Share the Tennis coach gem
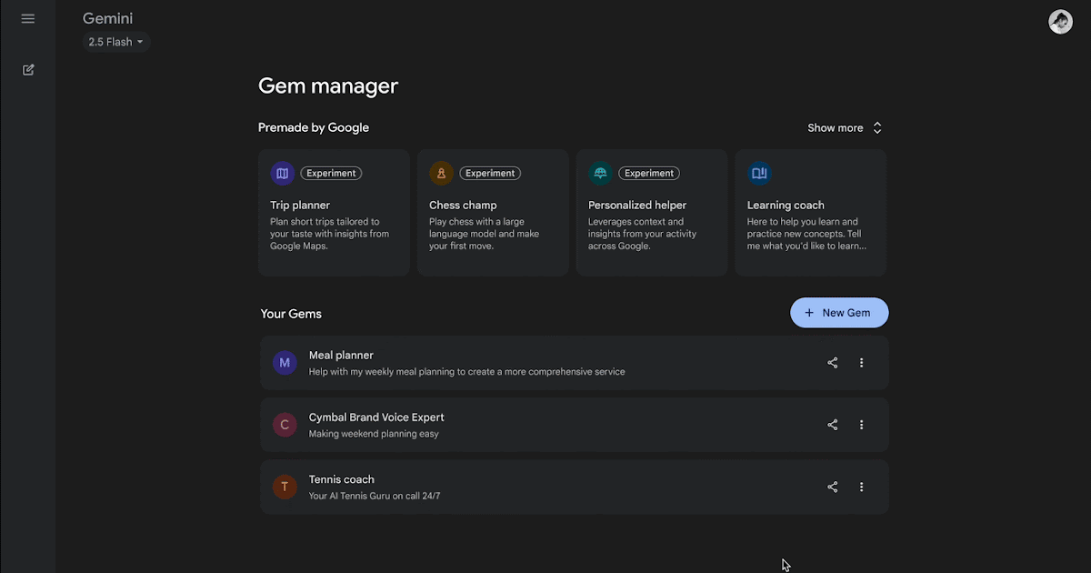The image size is (1091, 573). click(x=832, y=487)
